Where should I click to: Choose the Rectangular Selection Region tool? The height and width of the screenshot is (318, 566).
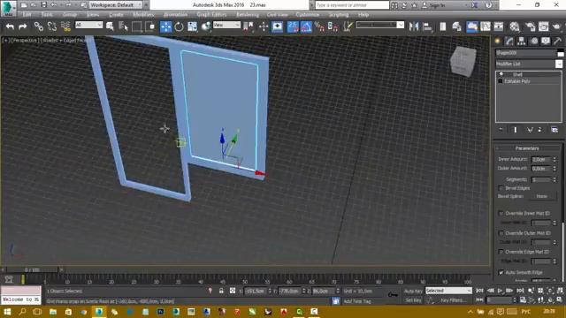tap(137, 26)
